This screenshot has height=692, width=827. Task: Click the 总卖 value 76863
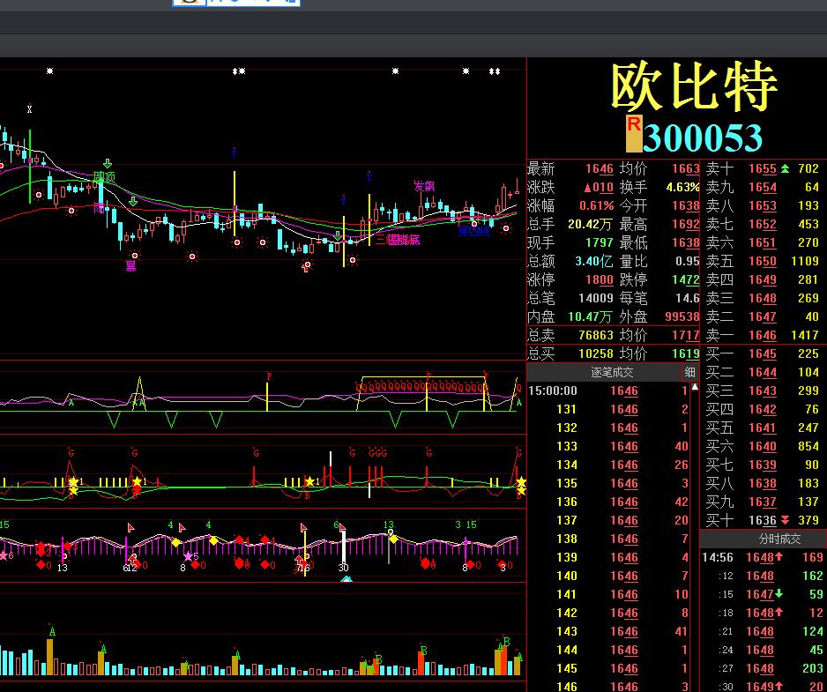595,335
